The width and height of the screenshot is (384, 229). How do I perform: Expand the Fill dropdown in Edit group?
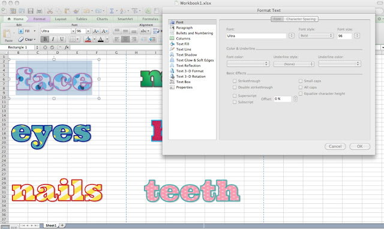[x=35, y=31]
